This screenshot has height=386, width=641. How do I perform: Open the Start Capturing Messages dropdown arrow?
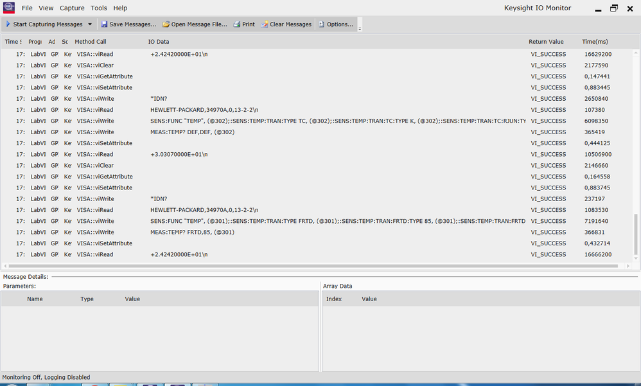(x=90, y=24)
